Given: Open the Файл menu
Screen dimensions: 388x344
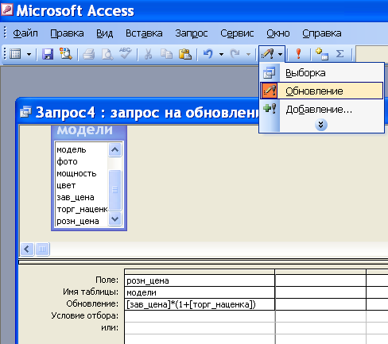Looking at the screenshot, I should (x=25, y=33).
